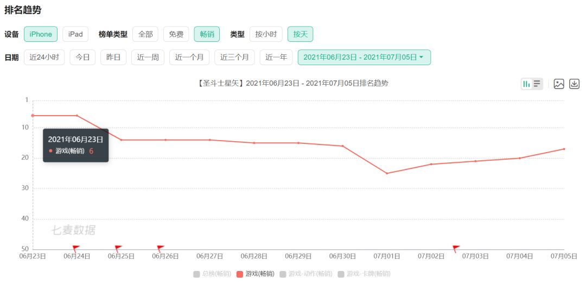Set the date filter to 近一周
The width and height of the screenshot is (586, 284).
(x=148, y=57)
